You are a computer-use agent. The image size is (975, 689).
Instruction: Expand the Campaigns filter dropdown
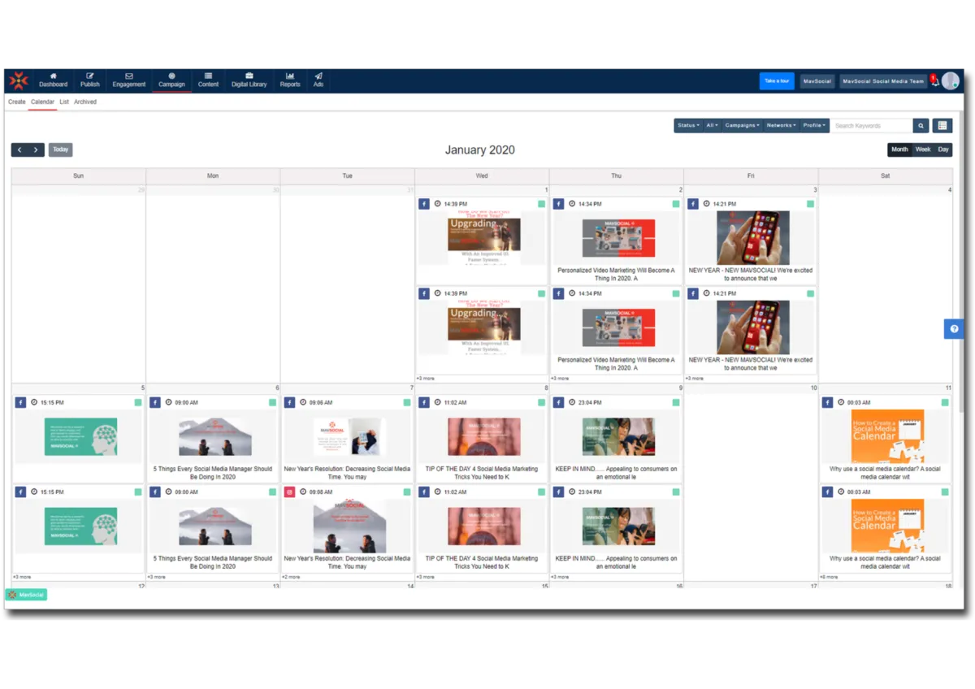click(742, 125)
